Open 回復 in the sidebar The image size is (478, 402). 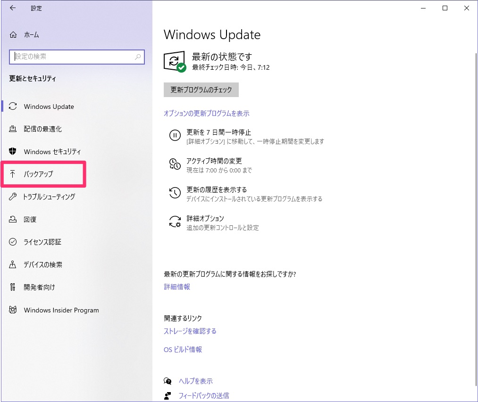pos(30,220)
